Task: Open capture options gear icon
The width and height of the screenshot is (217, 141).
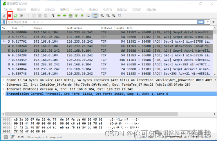Action: (21, 16)
